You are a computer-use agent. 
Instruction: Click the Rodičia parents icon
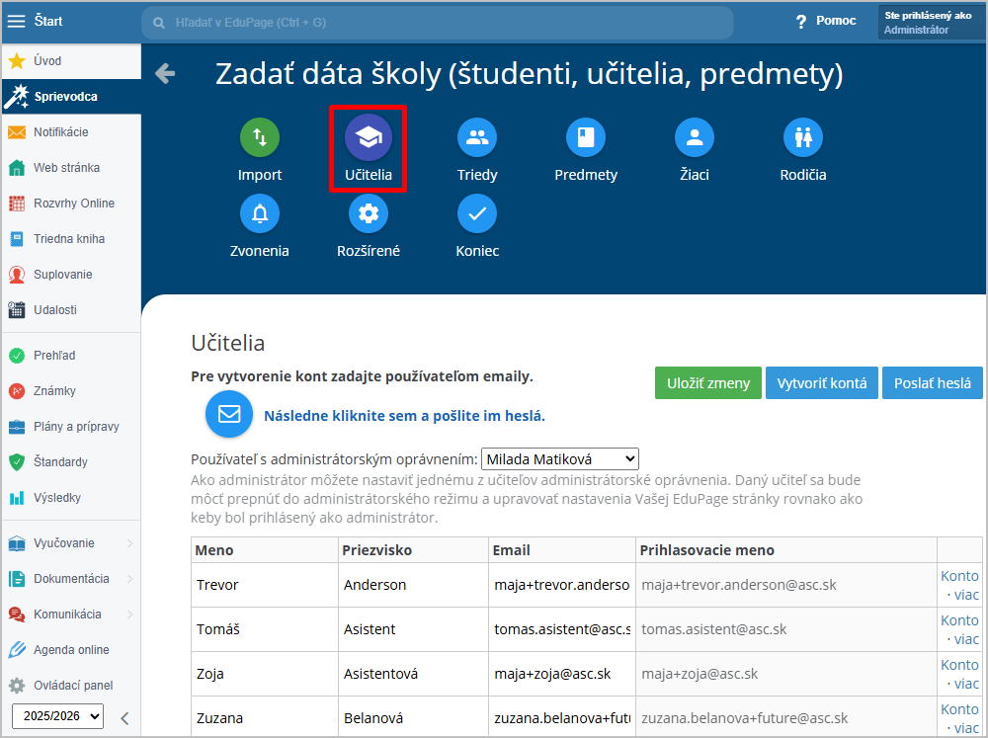(803, 138)
